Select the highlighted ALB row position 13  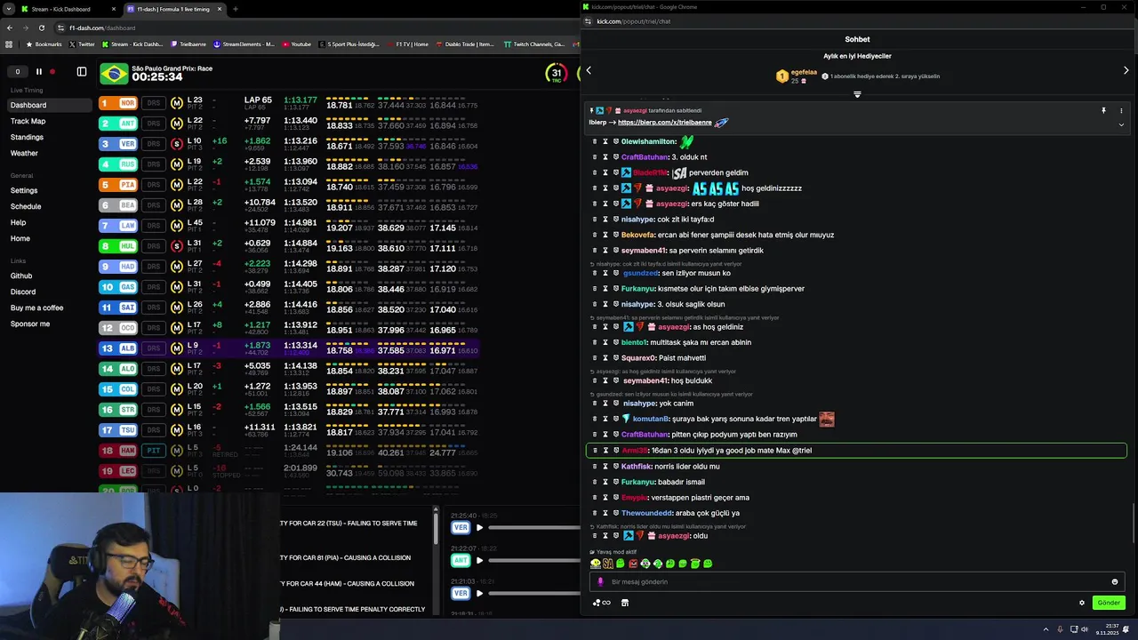(289, 348)
